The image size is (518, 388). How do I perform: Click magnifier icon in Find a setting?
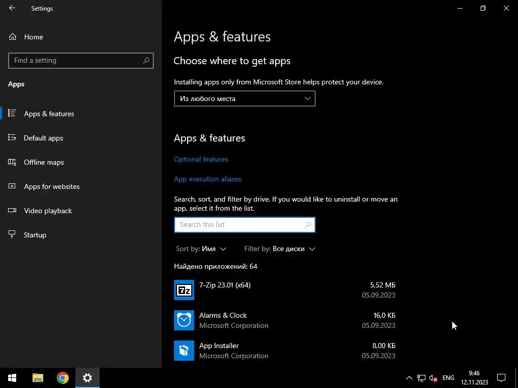pyautogui.click(x=146, y=61)
